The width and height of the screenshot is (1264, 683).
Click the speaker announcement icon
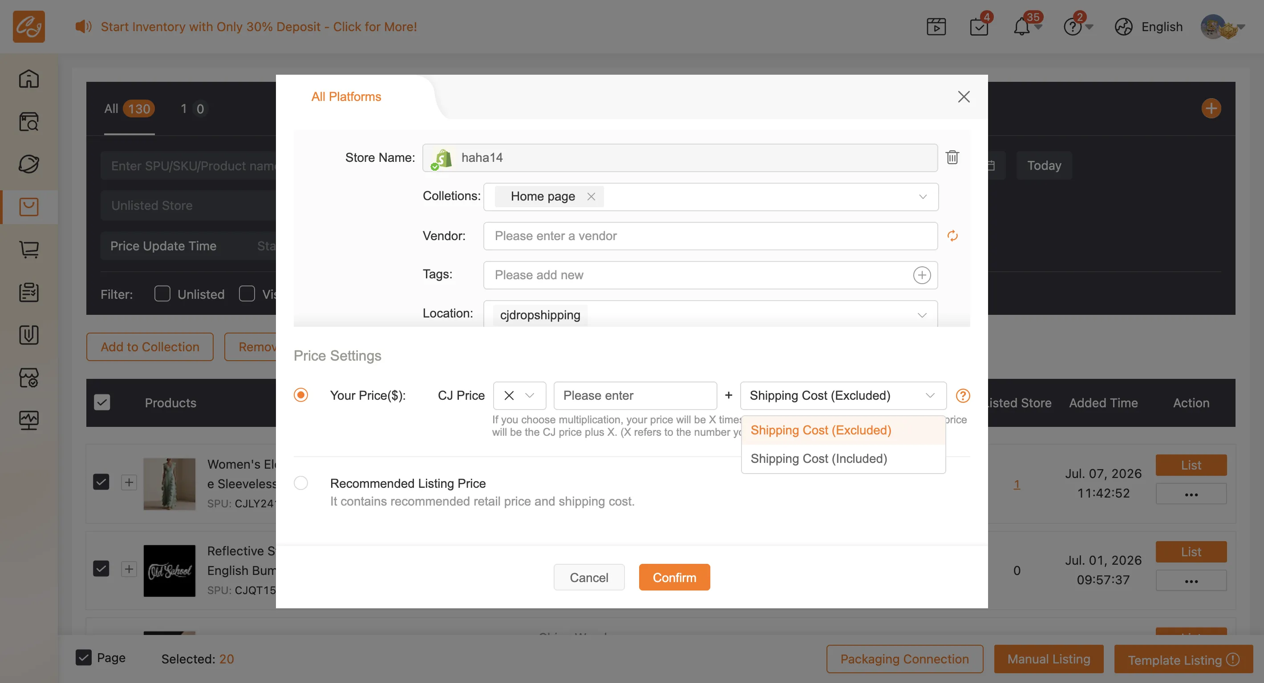83,26
